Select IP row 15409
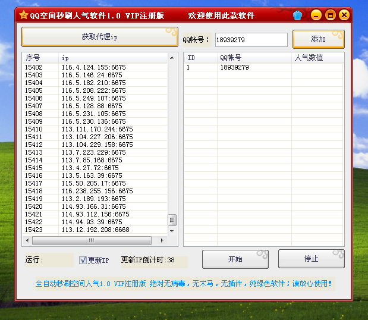This screenshot has width=368, height=320. [95, 121]
